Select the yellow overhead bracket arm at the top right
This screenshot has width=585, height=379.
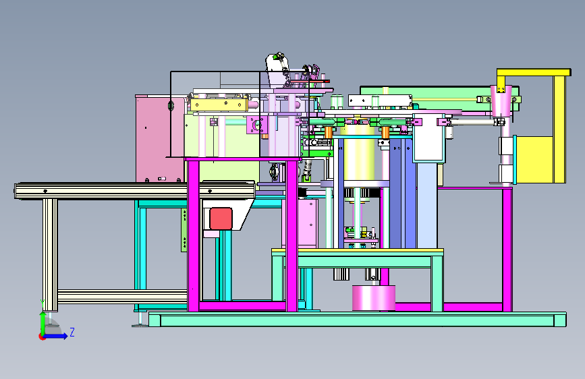(x=534, y=72)
